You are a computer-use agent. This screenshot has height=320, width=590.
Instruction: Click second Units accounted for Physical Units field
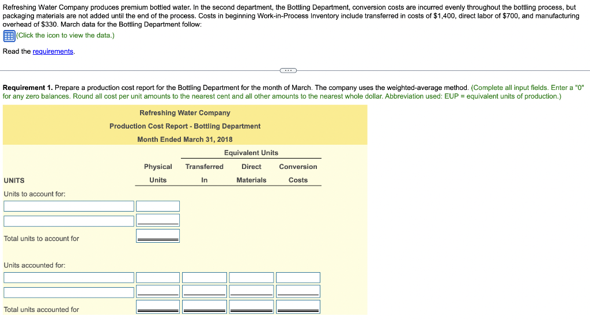pyautogui.click(x=158, y=291)
